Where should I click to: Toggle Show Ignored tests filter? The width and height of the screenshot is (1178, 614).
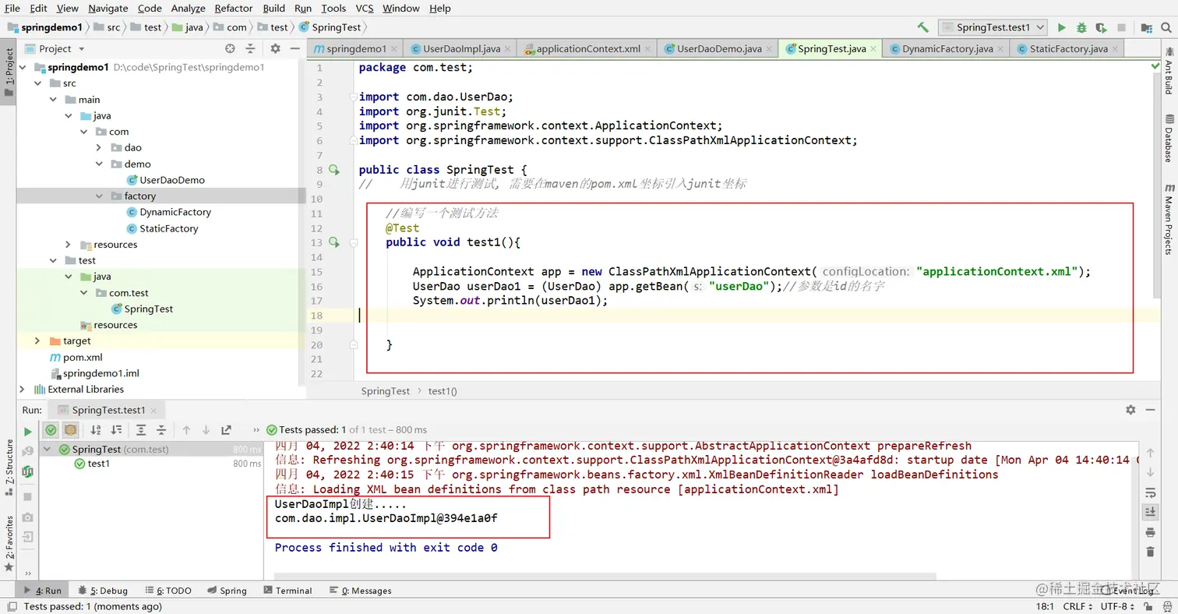click(x=71, y=429)
